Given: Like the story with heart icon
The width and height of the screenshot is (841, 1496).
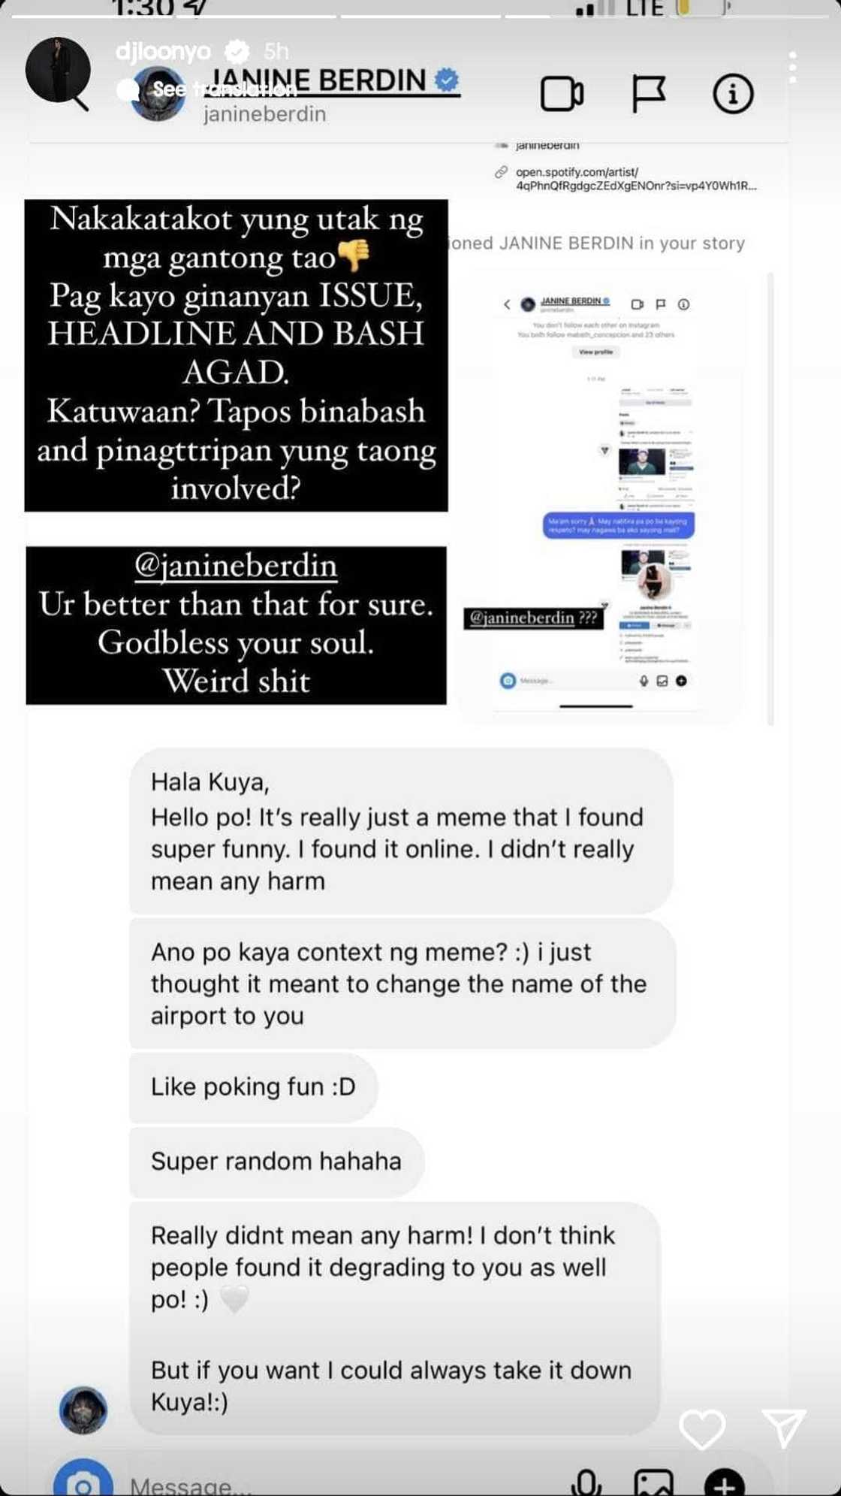Looking at the screenshot, I should click(x=702, y=1429).
